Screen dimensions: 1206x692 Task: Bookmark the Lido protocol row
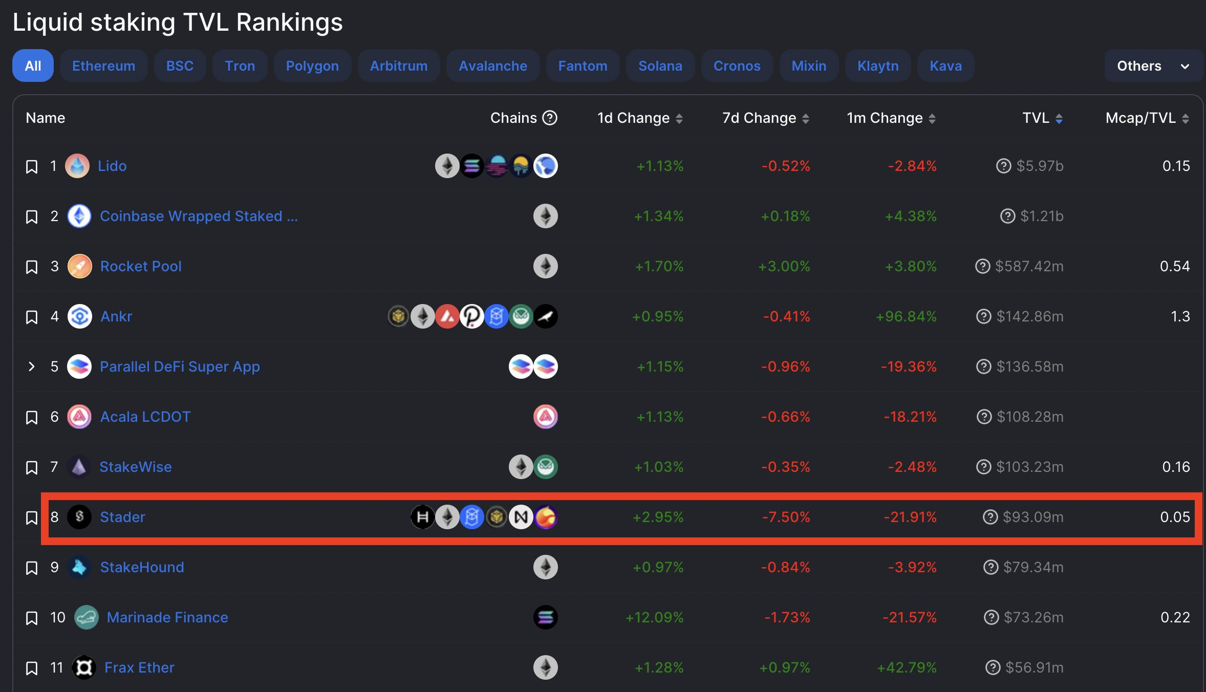[32, 166]
